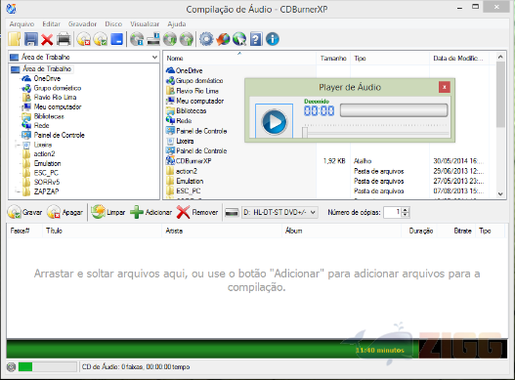Image resolution: width=515 pixels, height=380 pixels.
Task: Click the printer icon in toolbar
Action: click(64, 39)
